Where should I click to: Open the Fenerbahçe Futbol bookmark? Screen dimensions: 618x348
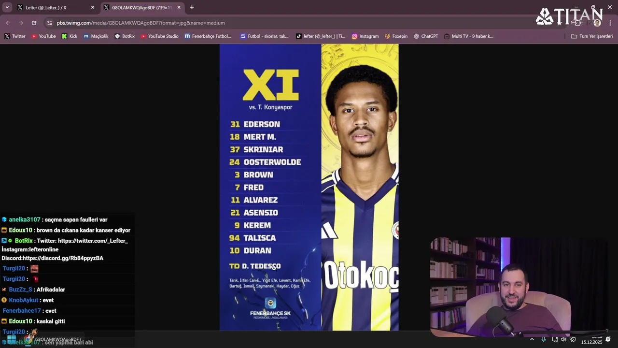coord(208,36)
